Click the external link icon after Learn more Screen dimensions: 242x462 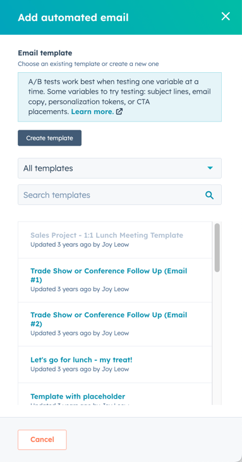(x=119, y=111)
